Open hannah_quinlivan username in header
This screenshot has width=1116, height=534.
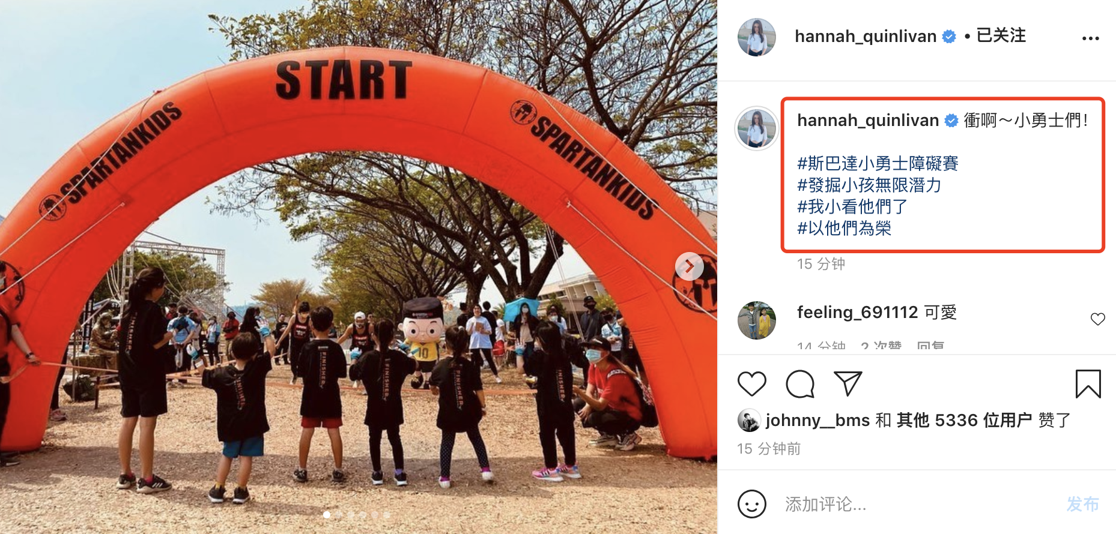[x=865, y=37]
